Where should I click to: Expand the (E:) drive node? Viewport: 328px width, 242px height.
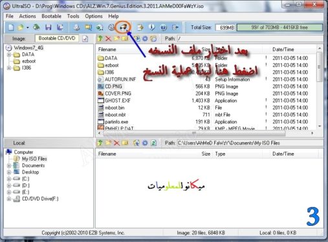click(x=9, y=192)
